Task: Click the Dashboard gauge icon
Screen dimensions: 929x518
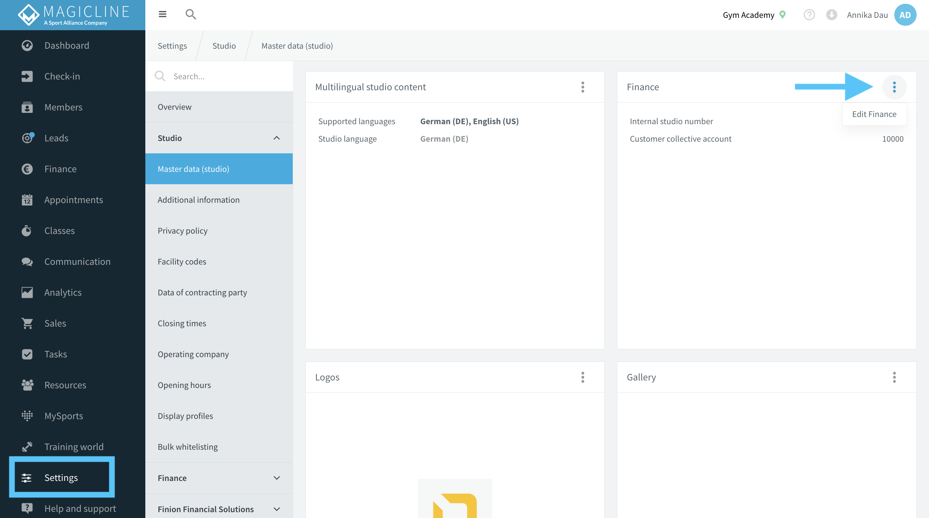Action: click(27, 45)
